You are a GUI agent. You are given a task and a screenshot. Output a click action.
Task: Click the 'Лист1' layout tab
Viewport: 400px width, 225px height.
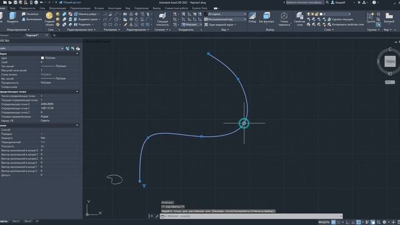(x=16, y=221)
